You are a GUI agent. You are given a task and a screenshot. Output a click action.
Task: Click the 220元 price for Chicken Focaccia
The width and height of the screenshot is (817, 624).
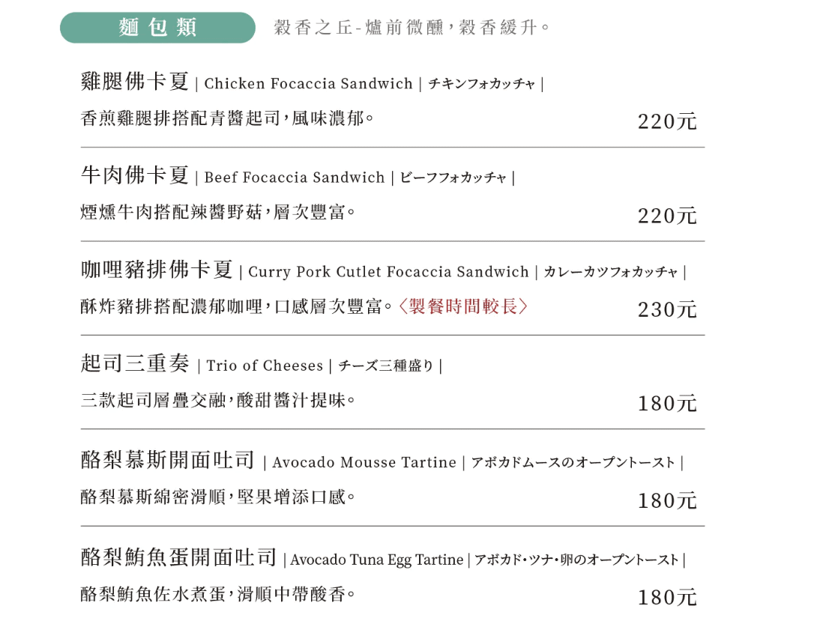point(667,121)
